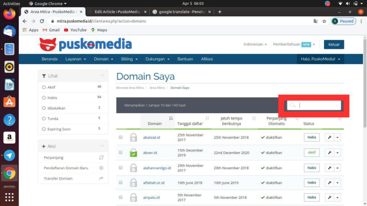Viewport: 367px width, 206px height.
Task: Click the wrench icon for ampalu.id
Action: [x=329, y=197]
